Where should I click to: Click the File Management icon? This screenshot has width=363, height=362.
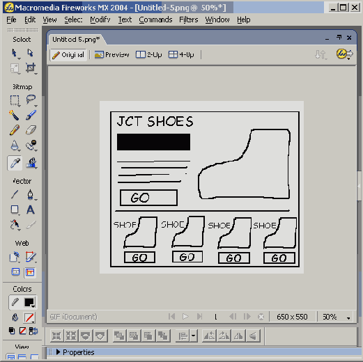tap(321, 55)
